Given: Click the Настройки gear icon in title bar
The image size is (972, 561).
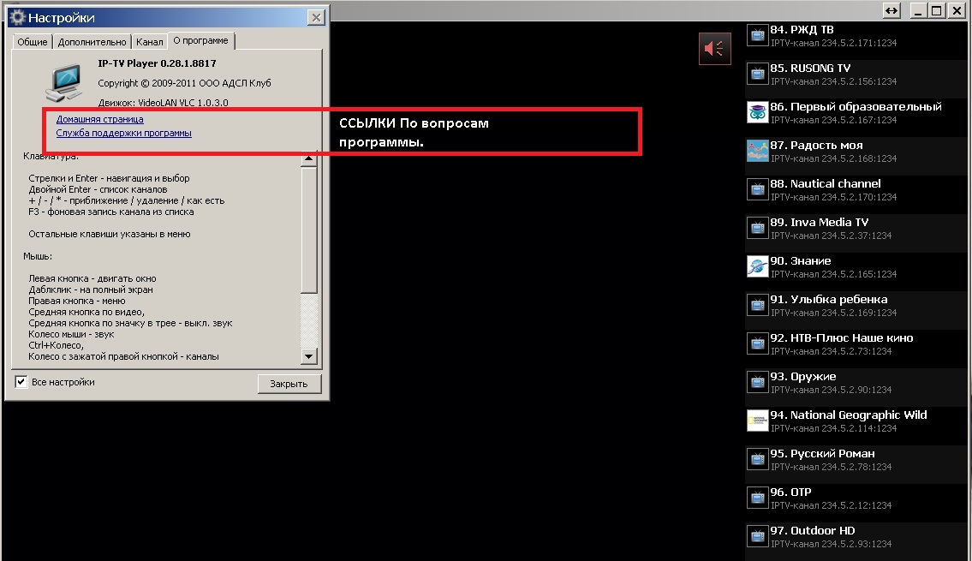Looking at the screenshot, I should 17,17.
